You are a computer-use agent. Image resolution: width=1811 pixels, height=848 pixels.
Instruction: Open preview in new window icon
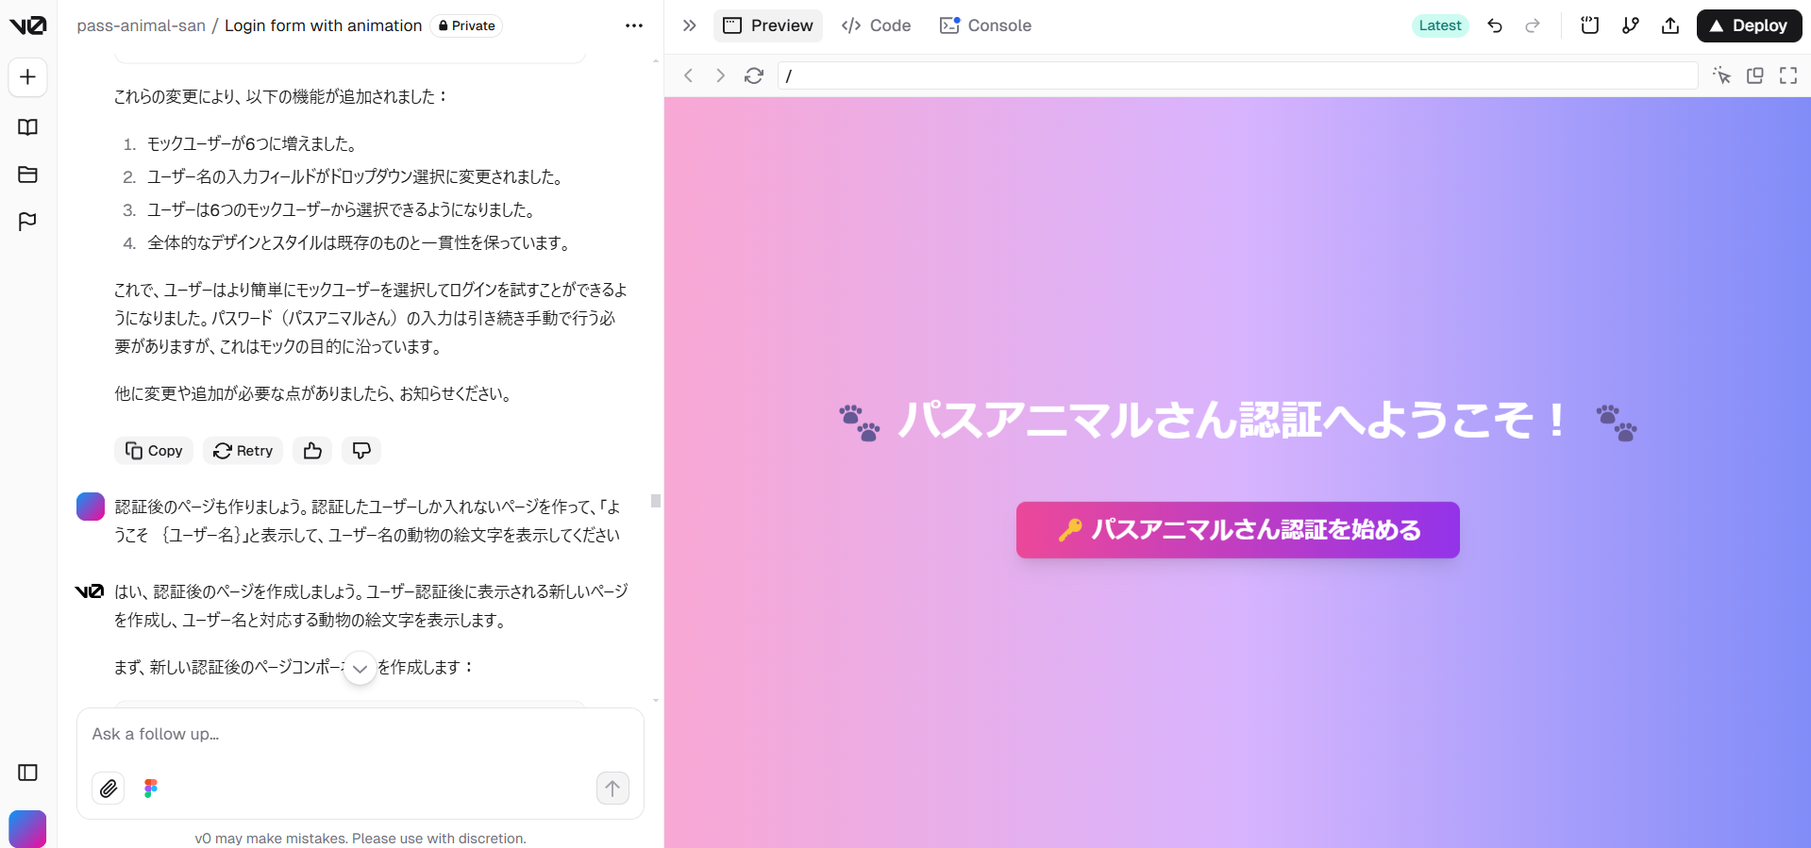[x=1755, y=75]
